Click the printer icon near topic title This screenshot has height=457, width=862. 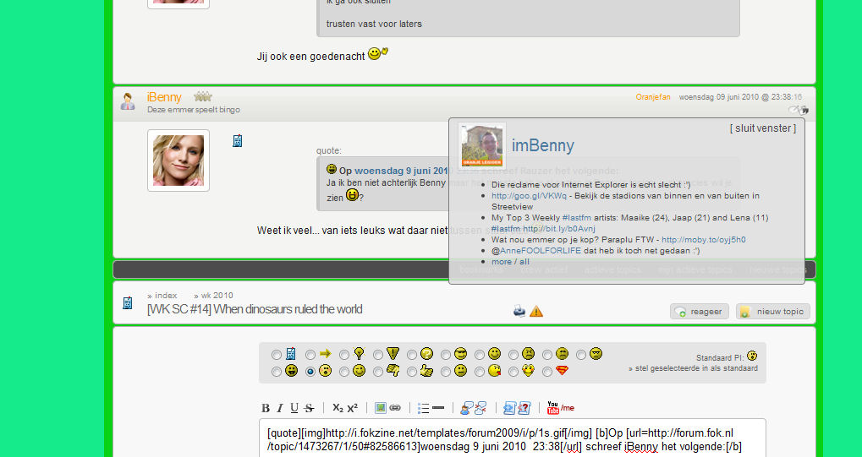pos(519,311)
